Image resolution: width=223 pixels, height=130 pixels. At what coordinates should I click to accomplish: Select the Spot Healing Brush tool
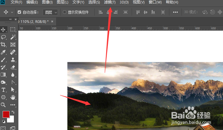click(x=13, y=52)
